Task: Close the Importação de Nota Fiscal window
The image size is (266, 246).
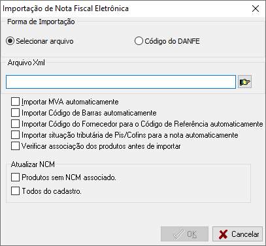Action: [256, 8]
